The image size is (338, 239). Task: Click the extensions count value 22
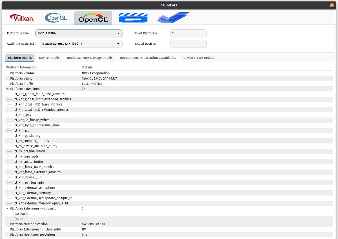tap(83, 89)
